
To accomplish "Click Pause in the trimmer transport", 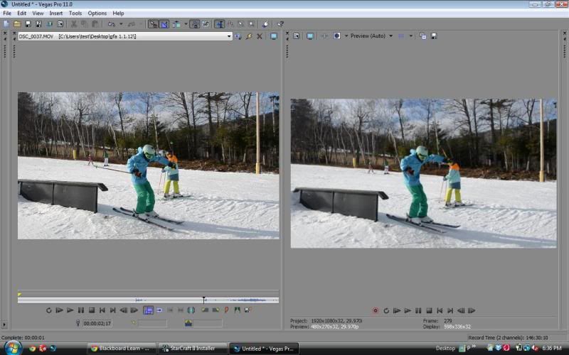I will click(80, 310).
